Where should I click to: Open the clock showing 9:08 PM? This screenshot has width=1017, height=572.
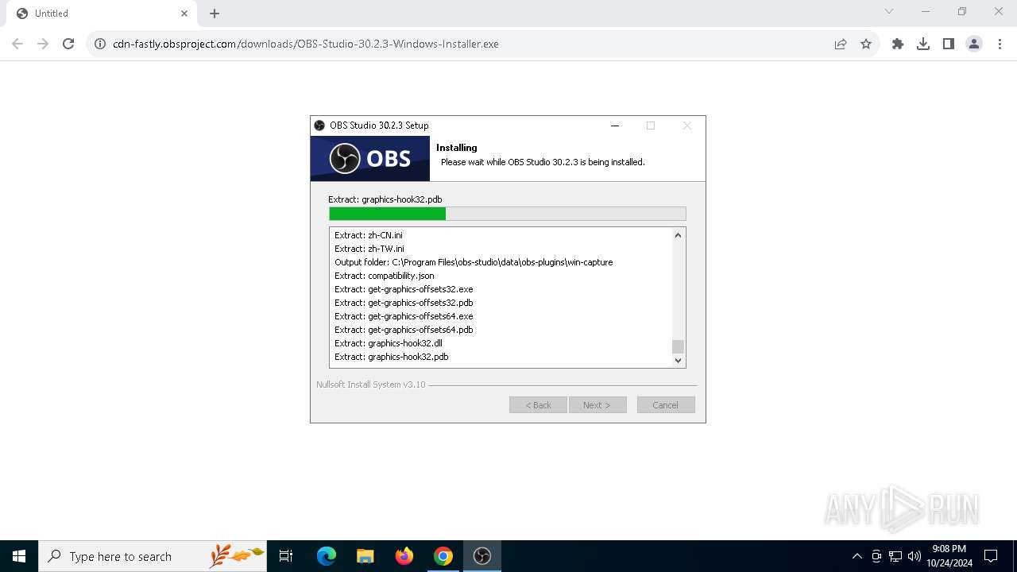(949, 556)
